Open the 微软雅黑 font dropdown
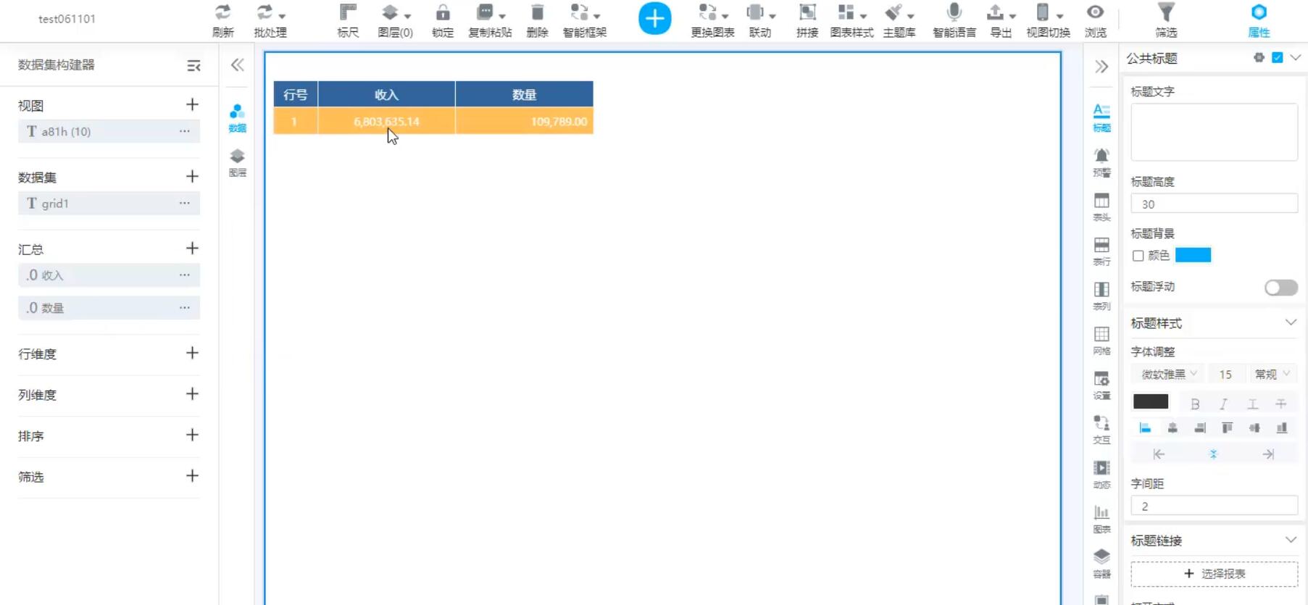Image resolution: width=1308 pixels, height=605 pixels. pyautogui.click(x=1169, y=374)
